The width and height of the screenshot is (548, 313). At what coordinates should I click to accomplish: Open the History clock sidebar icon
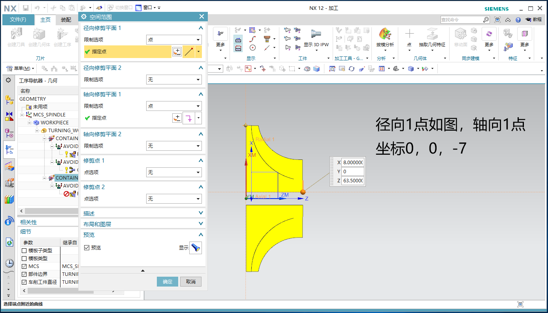[x=9, y=263]
